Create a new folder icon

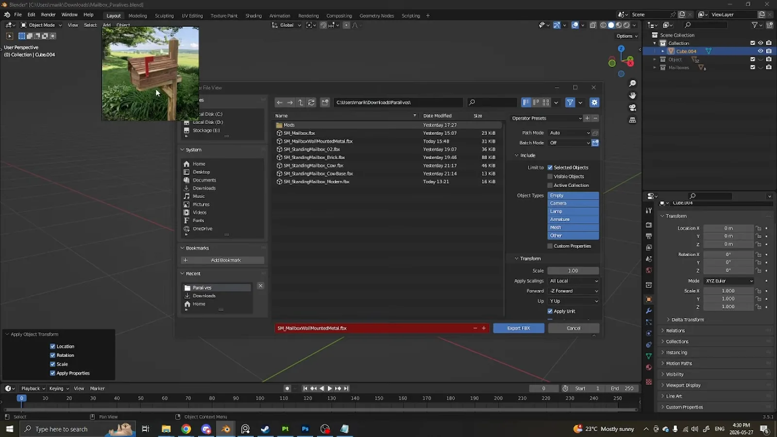(x=325, y=102)
